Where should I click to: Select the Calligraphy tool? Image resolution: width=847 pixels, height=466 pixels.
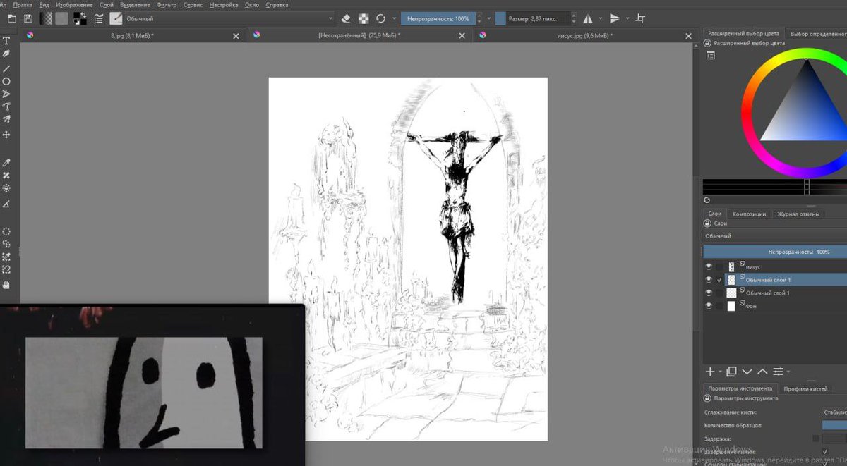6,54
